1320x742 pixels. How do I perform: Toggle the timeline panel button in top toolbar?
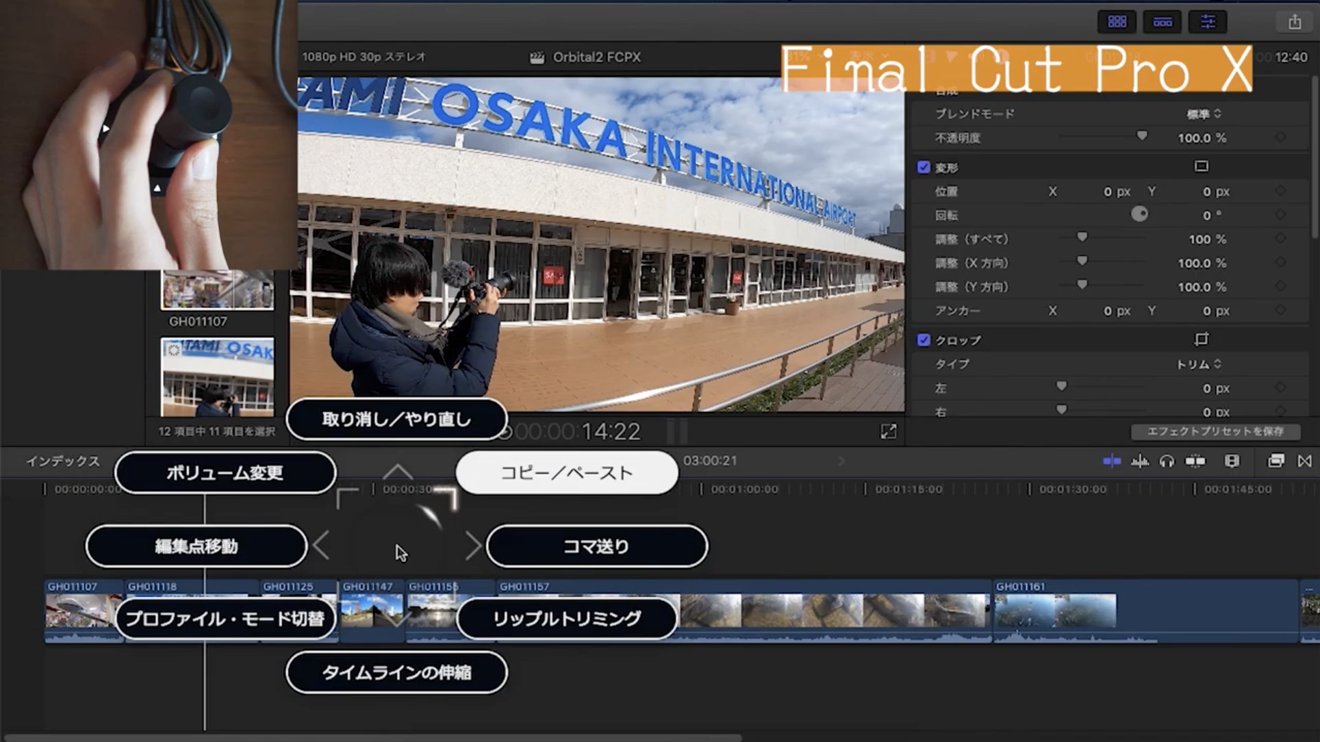click(x=1163, y=22)
